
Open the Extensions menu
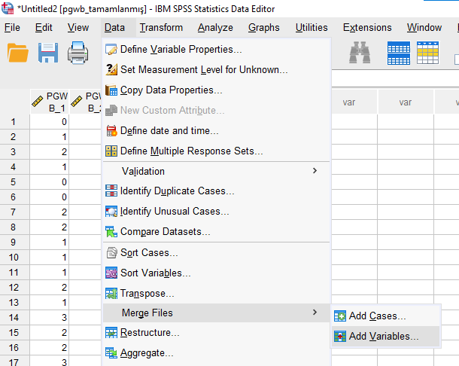(367, 28)
